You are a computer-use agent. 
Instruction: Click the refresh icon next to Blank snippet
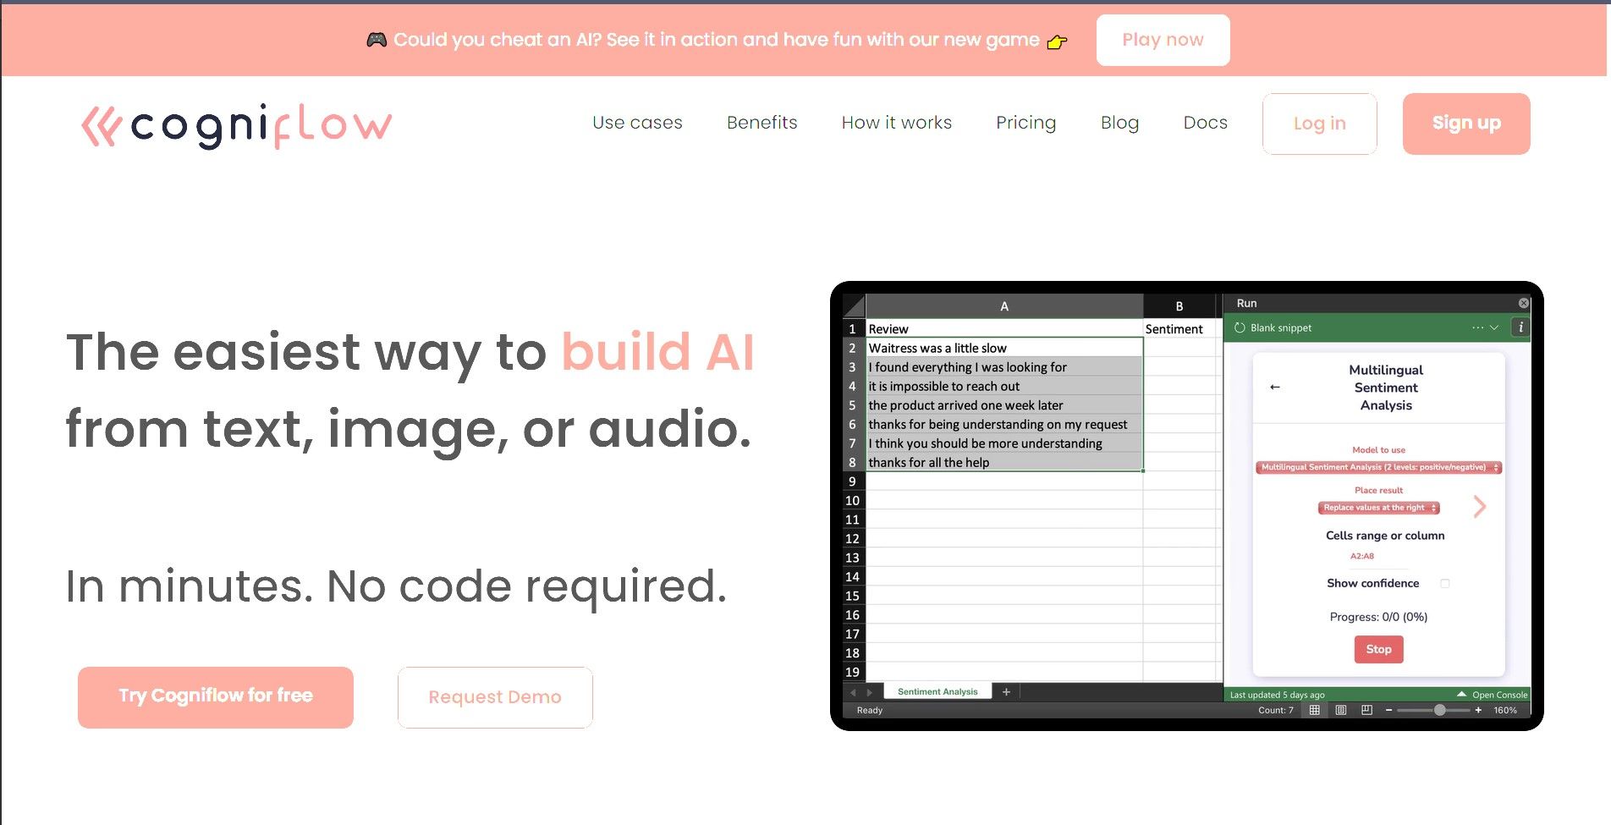click(1240, 327)
